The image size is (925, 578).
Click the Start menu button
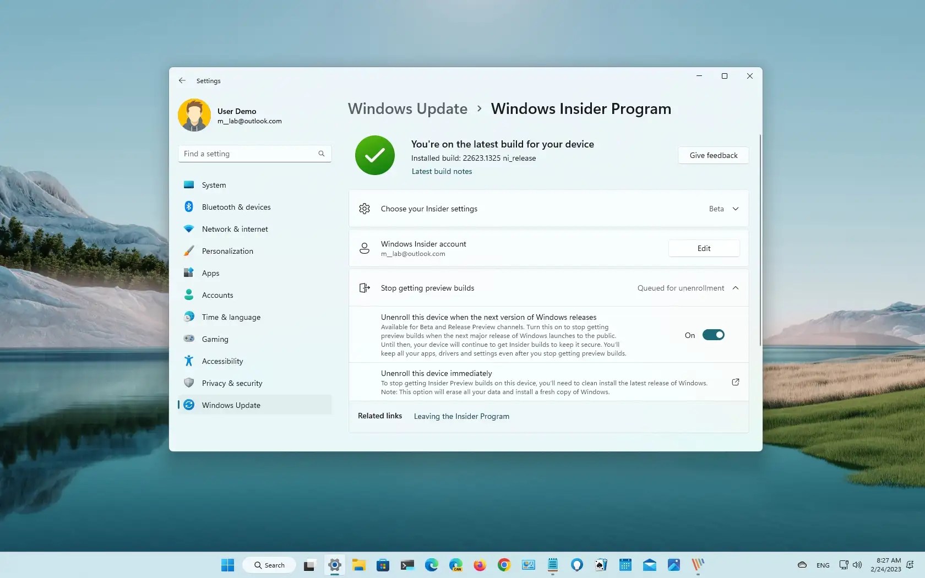coord(227,565)
